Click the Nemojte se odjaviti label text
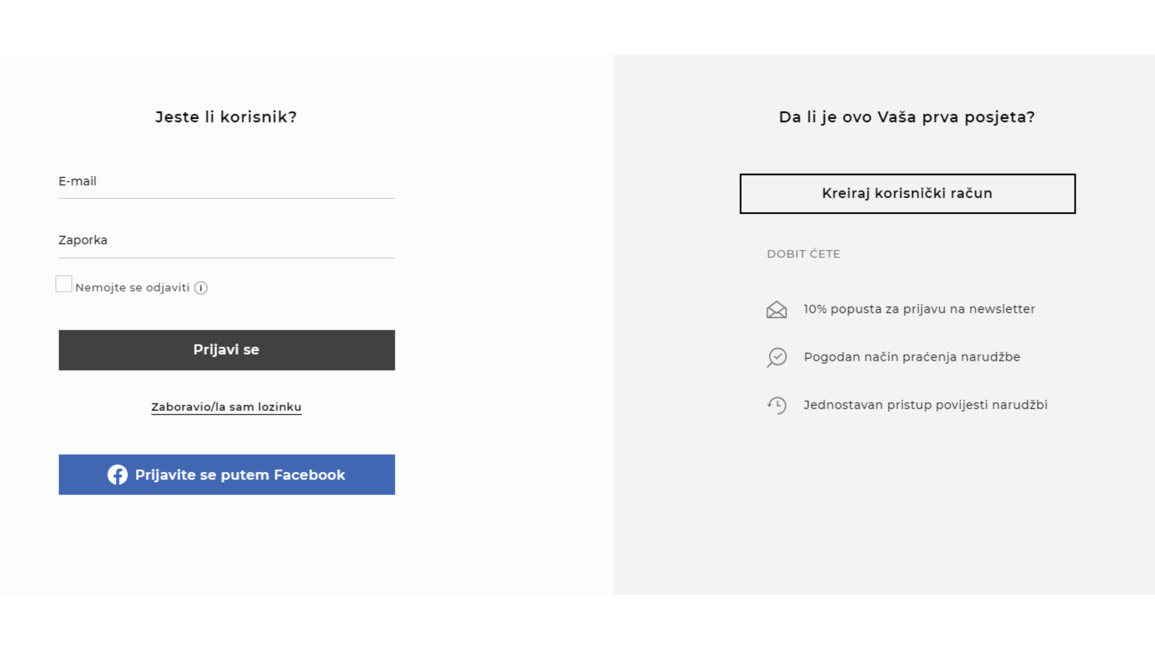Viewport: 1155px width, 650px height. (132, 288)
